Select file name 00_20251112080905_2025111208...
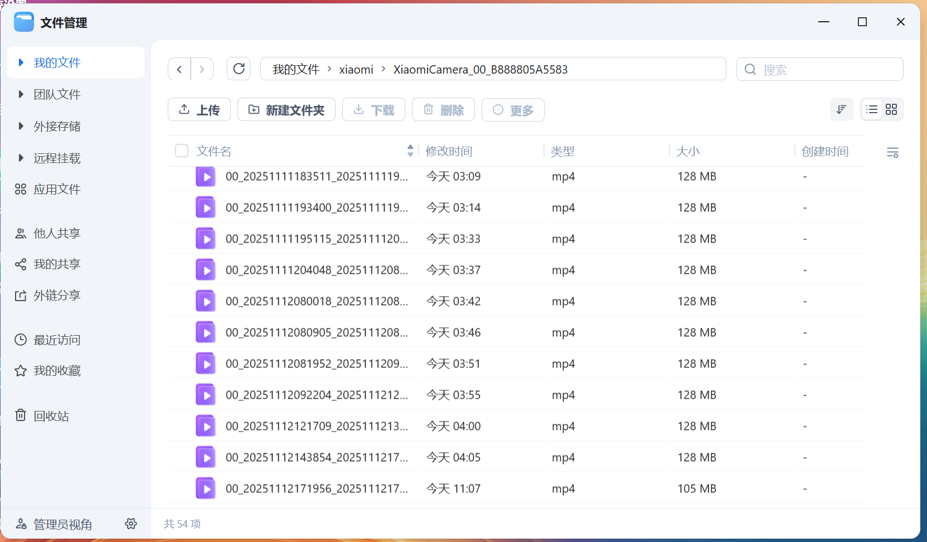927x542 pixels. click(x=317, y=333)
